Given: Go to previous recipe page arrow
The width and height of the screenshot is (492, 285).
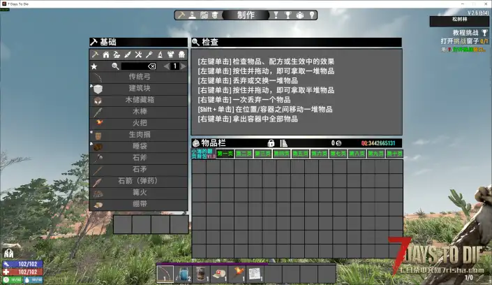Looking at the screenshot, I should coord(166,66).
